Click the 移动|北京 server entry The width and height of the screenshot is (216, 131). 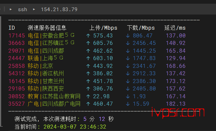(x=40, y=66)
